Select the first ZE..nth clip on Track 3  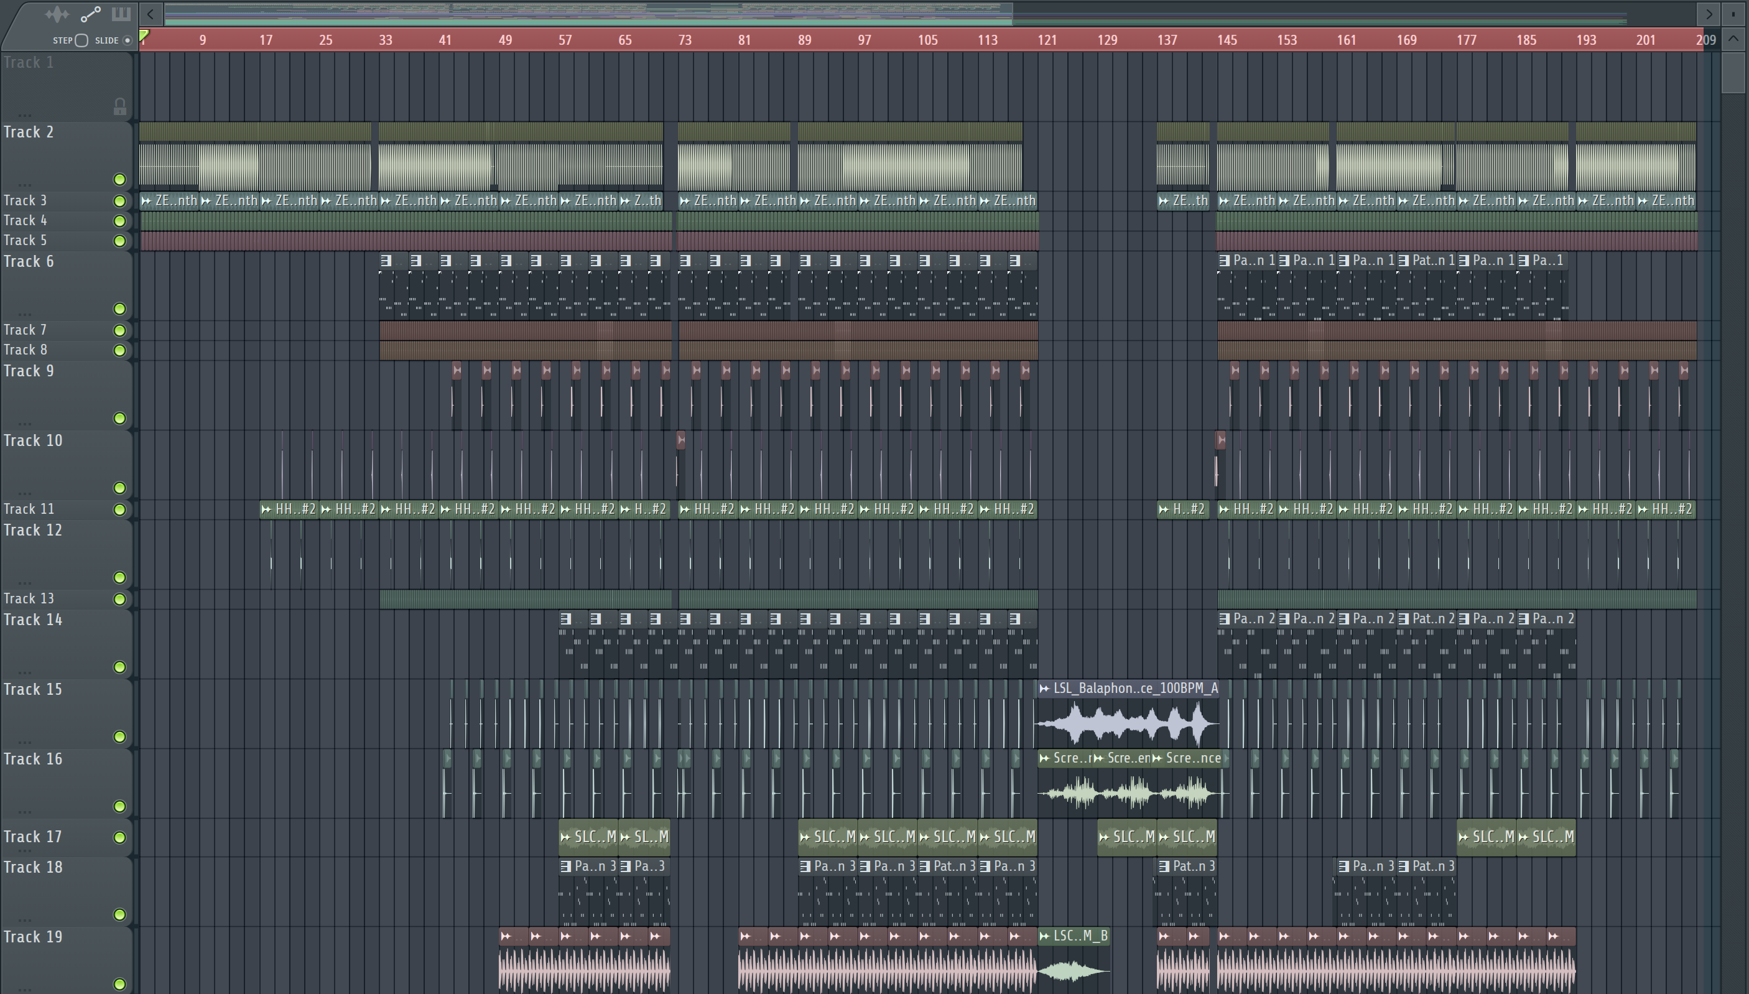coord(169,201)
